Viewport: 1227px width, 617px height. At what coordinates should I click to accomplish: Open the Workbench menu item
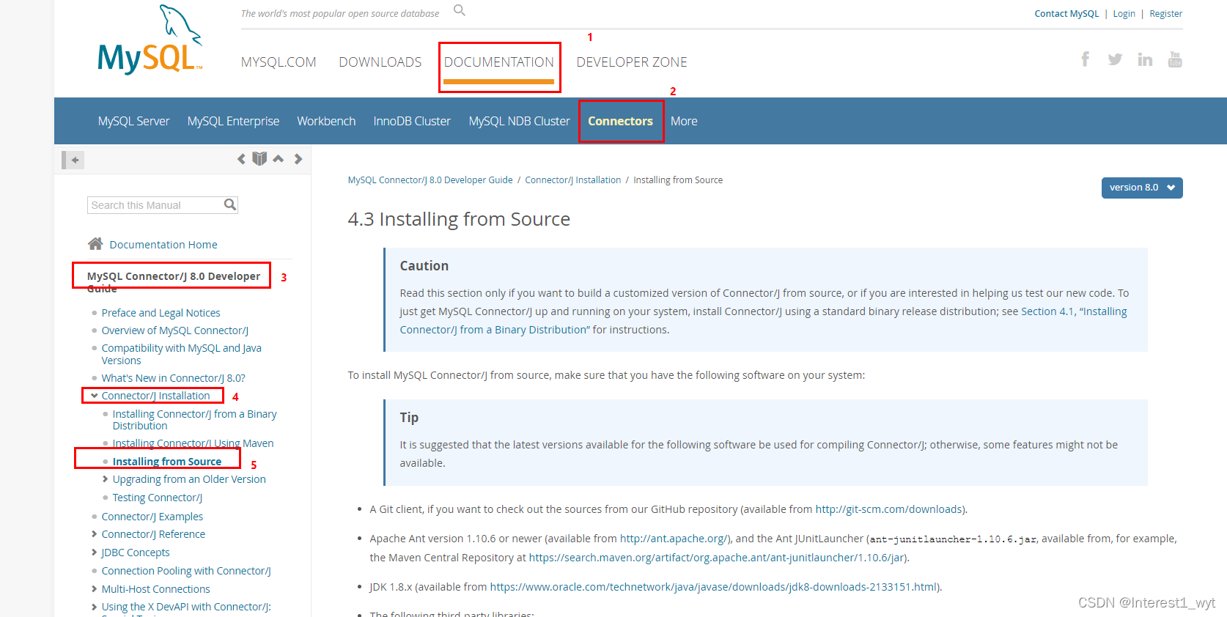[326, 121]
